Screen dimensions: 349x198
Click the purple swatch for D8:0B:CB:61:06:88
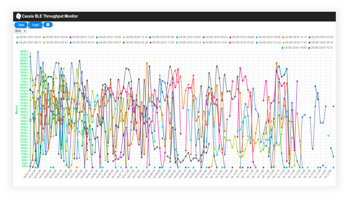230,37
